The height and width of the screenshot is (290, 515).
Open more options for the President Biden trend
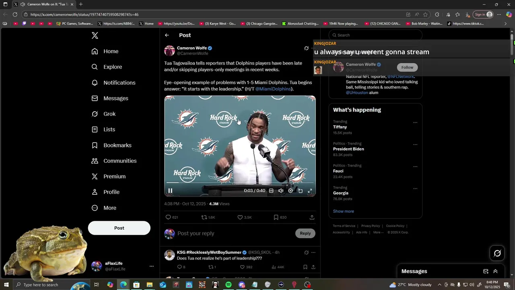click(x=415, y=145)
